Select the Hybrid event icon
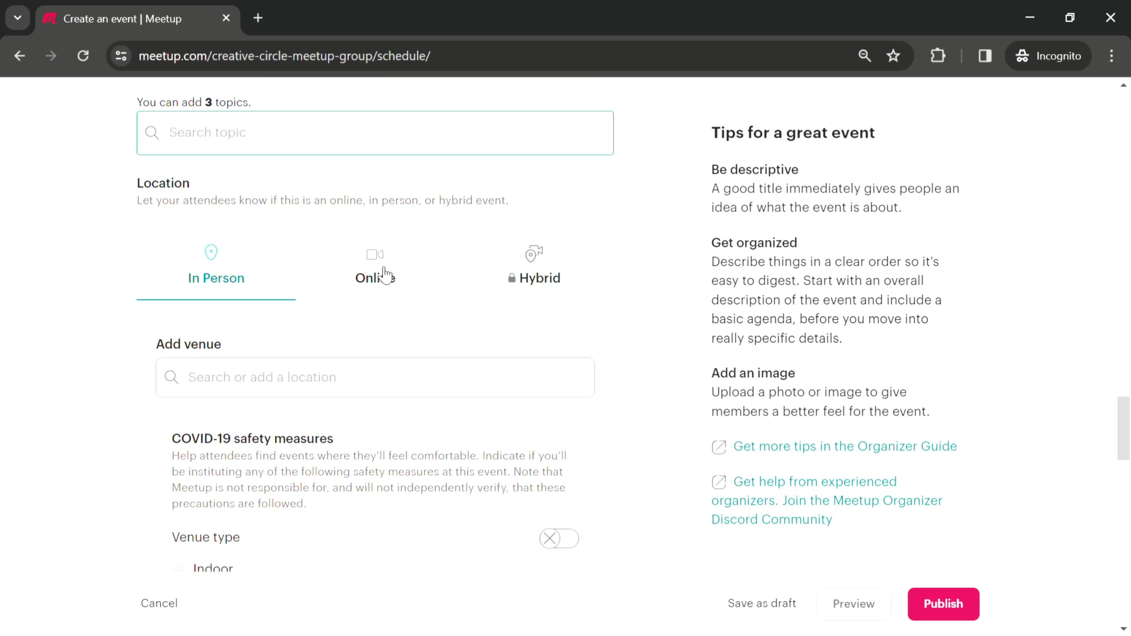 coord(534,253)
